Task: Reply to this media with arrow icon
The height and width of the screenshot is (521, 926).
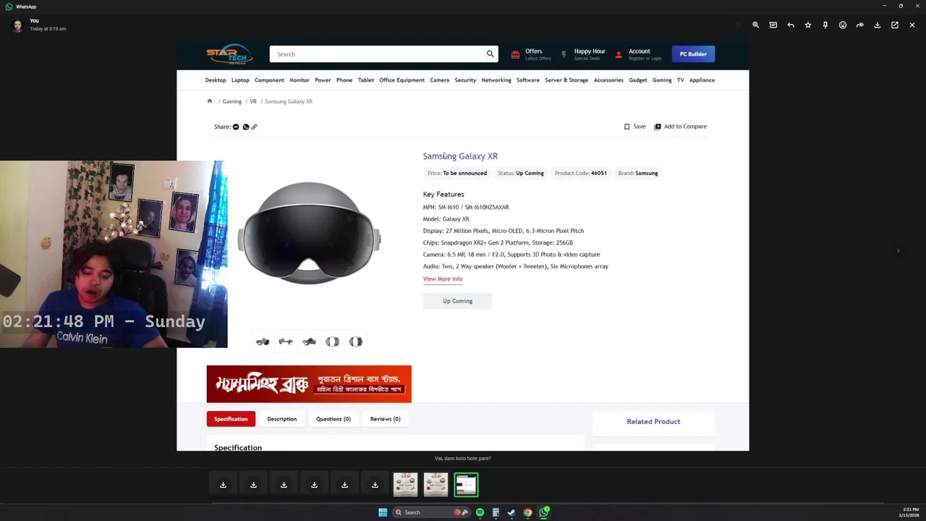Action: [791, 25]
